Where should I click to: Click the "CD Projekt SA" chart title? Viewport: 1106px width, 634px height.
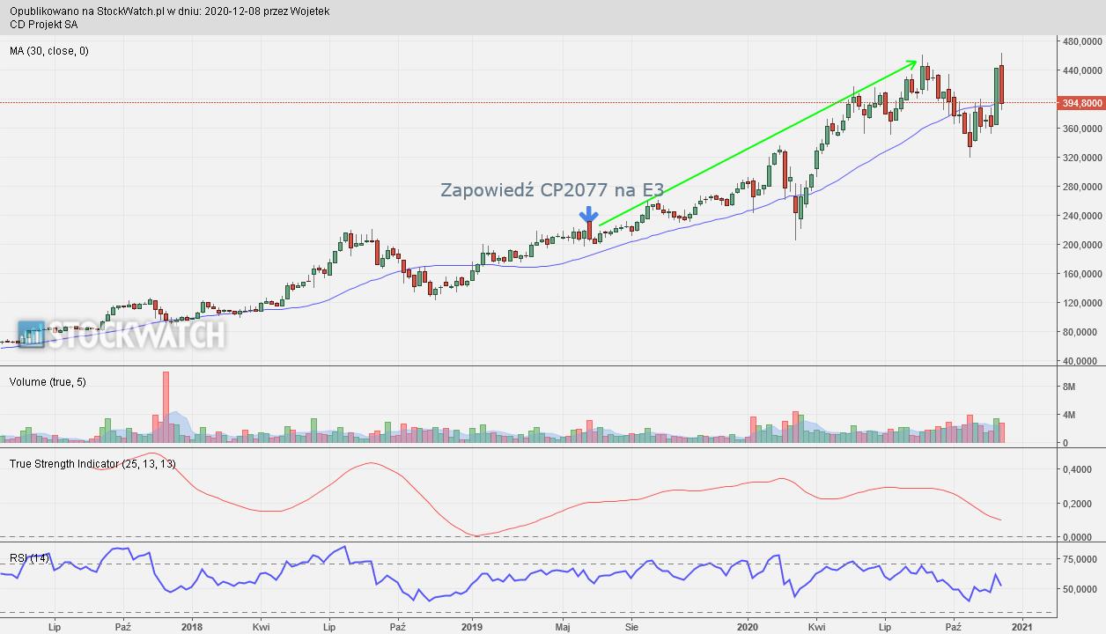click(44, 25)
